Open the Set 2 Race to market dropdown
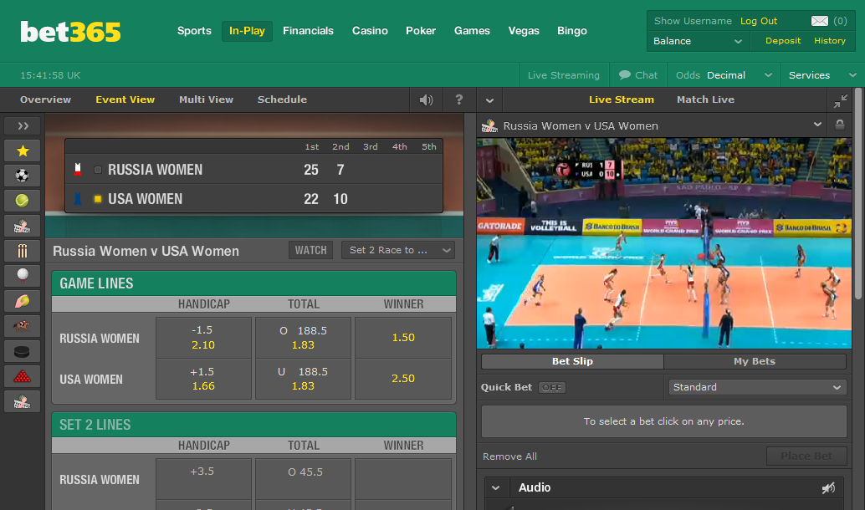 click(x=398, y=250)
